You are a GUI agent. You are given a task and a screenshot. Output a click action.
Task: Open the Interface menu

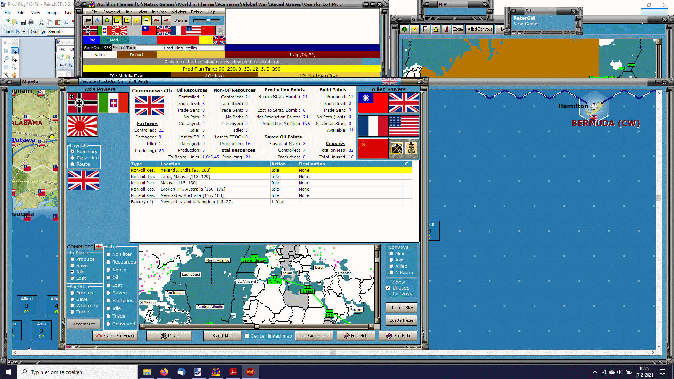point(159,12)
